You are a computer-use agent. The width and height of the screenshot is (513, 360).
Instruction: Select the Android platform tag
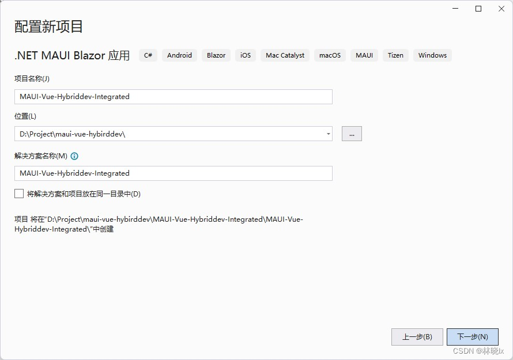coord(179,55)
